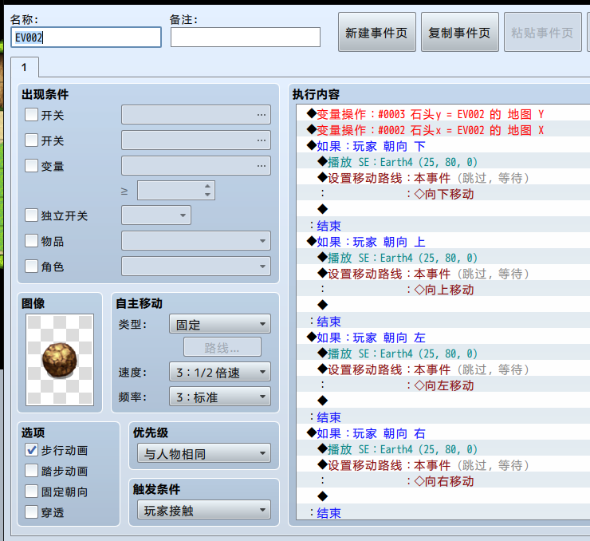Click the boulder event image thumbnail
Screen dimensions: 590x541
[x=60, y=360]
